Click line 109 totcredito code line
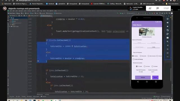The height and width of the screenshot is (101, 180). (69, 46)
